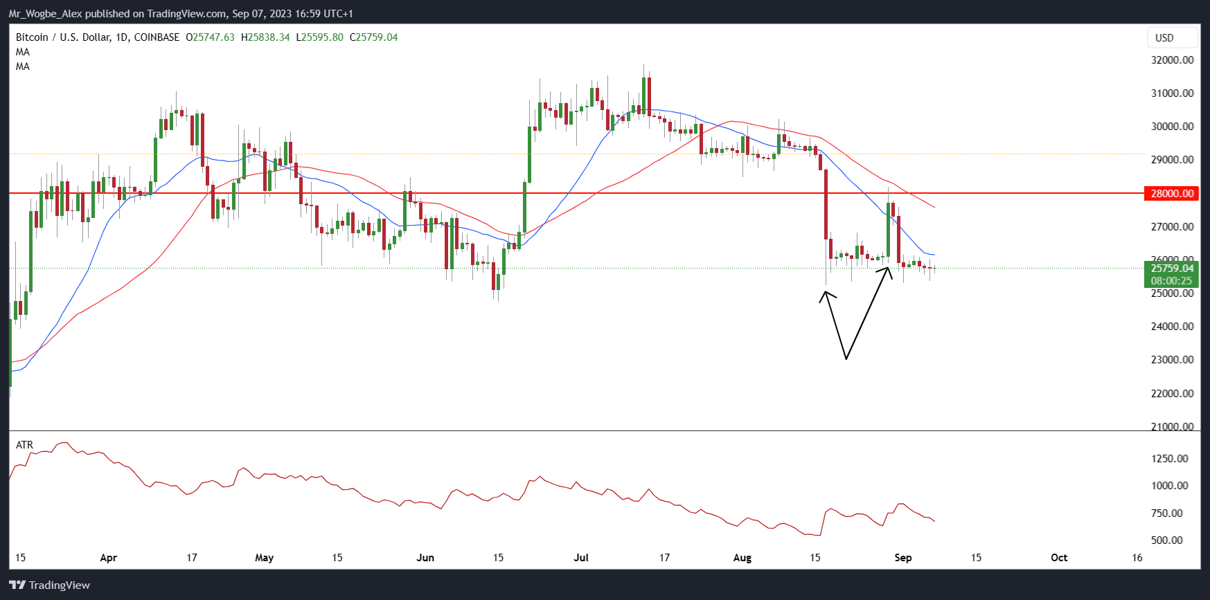Click the 22000.00 price axis label
The width and height of the screenshot is (1210, 600).
(x=1172, y=394)
